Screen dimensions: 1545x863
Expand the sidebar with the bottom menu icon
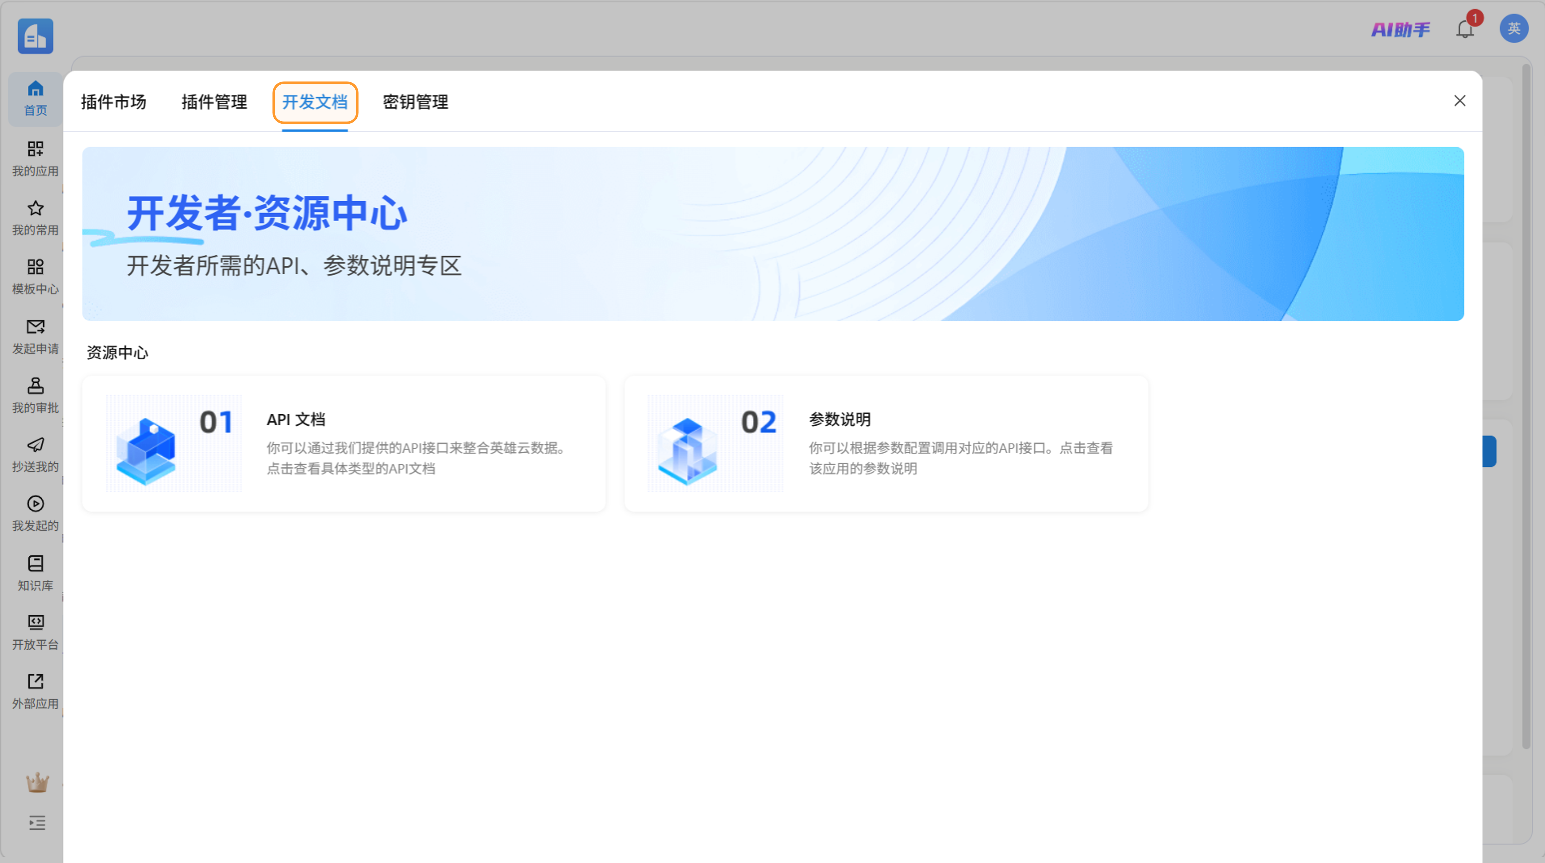(x=37, y=823)
